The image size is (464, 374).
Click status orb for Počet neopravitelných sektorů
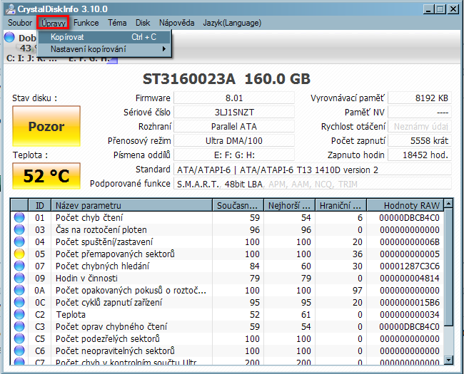19,350
